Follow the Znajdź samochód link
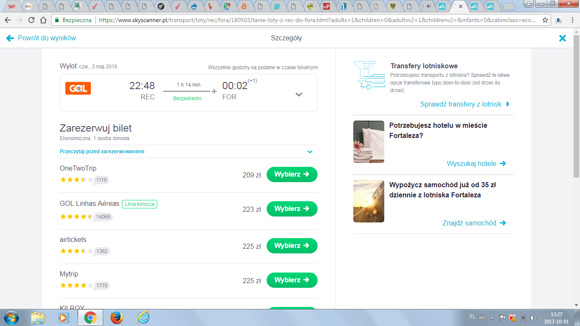The width and height of the screenshot is (580, 326). pos(474,223)
